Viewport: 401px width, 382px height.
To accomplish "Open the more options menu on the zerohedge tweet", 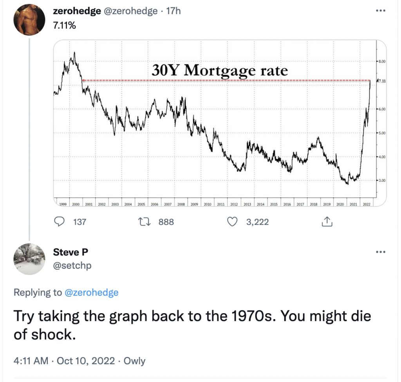I will coord(381,11).
